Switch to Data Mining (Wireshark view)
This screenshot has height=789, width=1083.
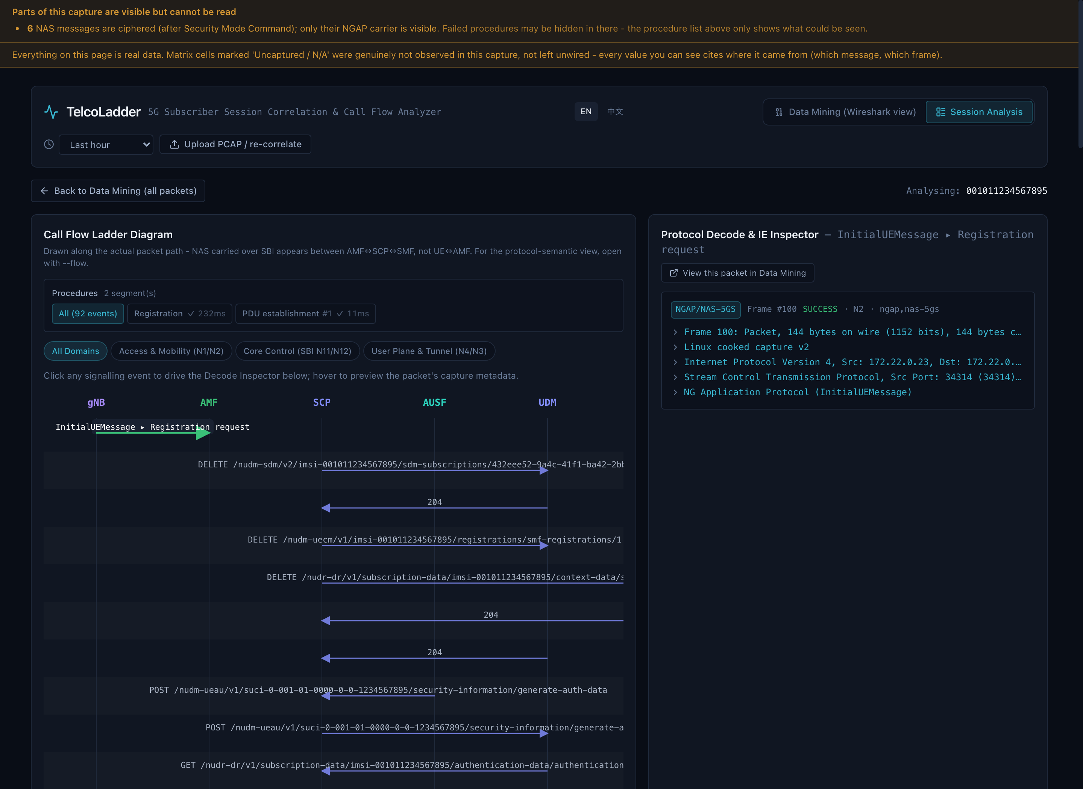point(845,112)
